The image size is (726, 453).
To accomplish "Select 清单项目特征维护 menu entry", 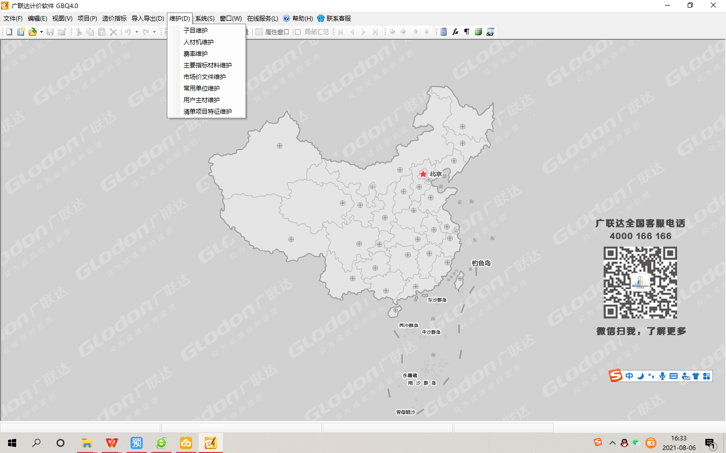I will 207,111.
